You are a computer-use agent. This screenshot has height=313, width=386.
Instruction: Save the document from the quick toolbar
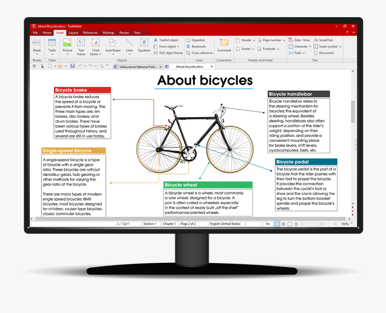72,66
